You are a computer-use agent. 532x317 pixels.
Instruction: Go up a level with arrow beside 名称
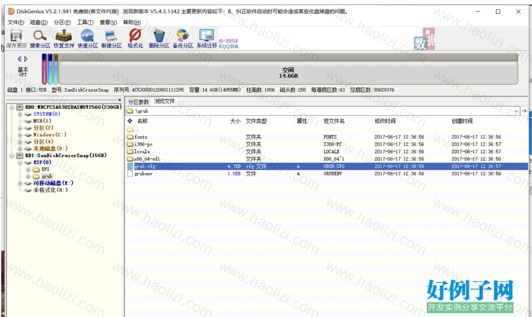tap(130, 121)
